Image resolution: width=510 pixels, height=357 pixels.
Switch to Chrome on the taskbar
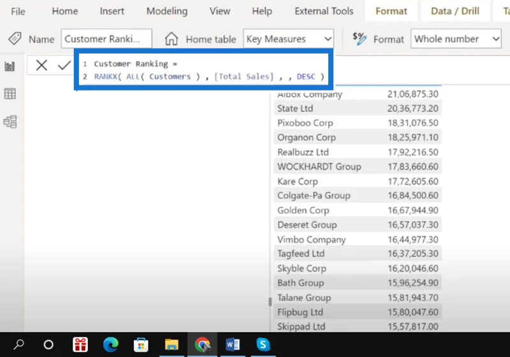[x=202, y=345]
